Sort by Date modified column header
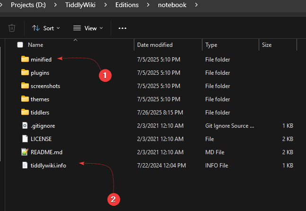306x211 pixels. [x=155, y=45]
